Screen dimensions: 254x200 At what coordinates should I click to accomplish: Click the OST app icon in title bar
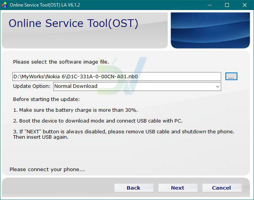5,5
